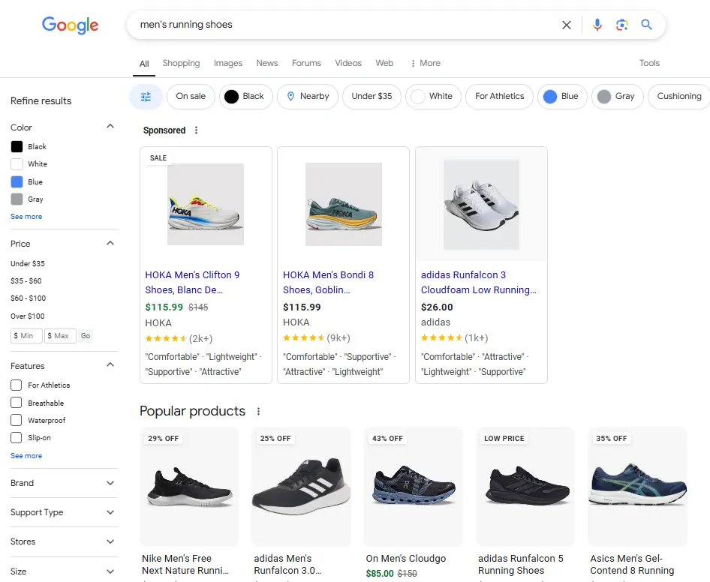Open HOKA Men's Clifton 9 product link
The image size is (710, 582).
(192, 283)
